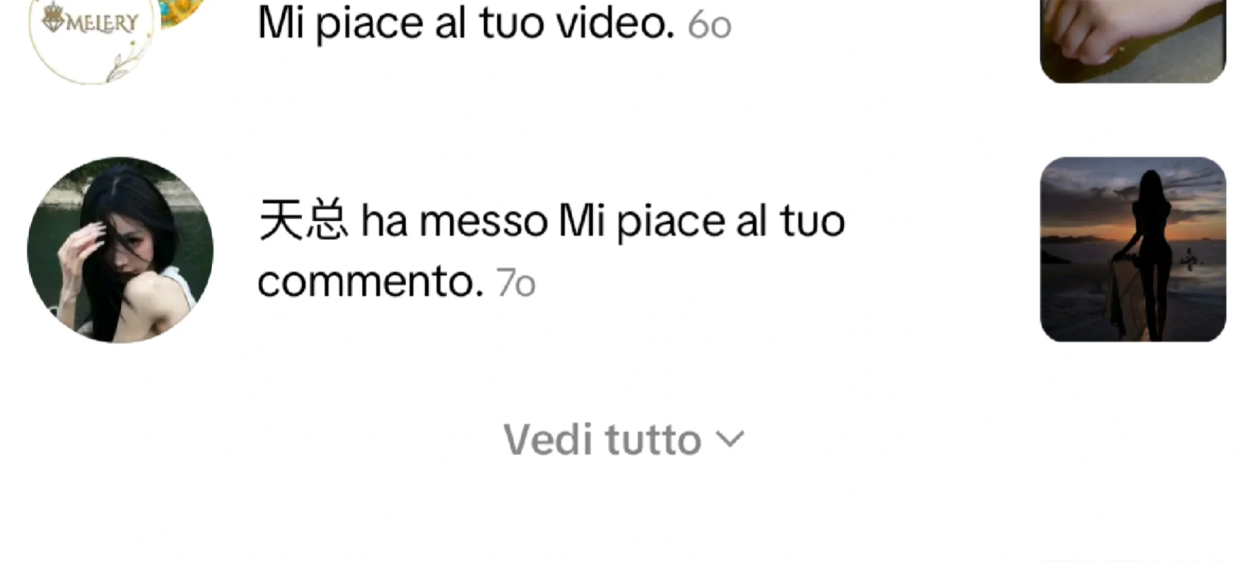Tap the 天总 username text
Screen dimensions: 1254x561
302,220
